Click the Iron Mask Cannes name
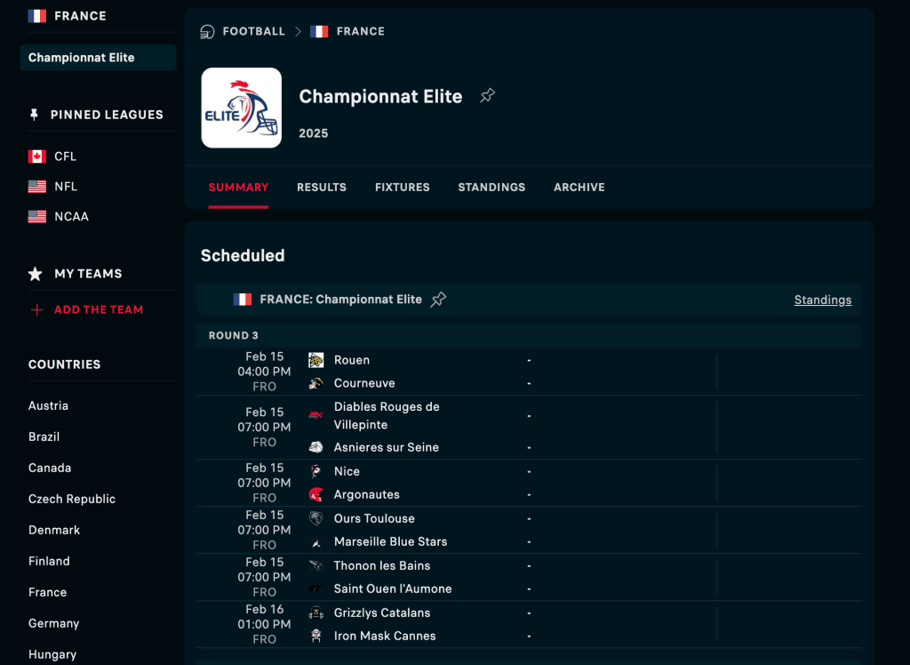The image size is (910, 665). [385, 636]
